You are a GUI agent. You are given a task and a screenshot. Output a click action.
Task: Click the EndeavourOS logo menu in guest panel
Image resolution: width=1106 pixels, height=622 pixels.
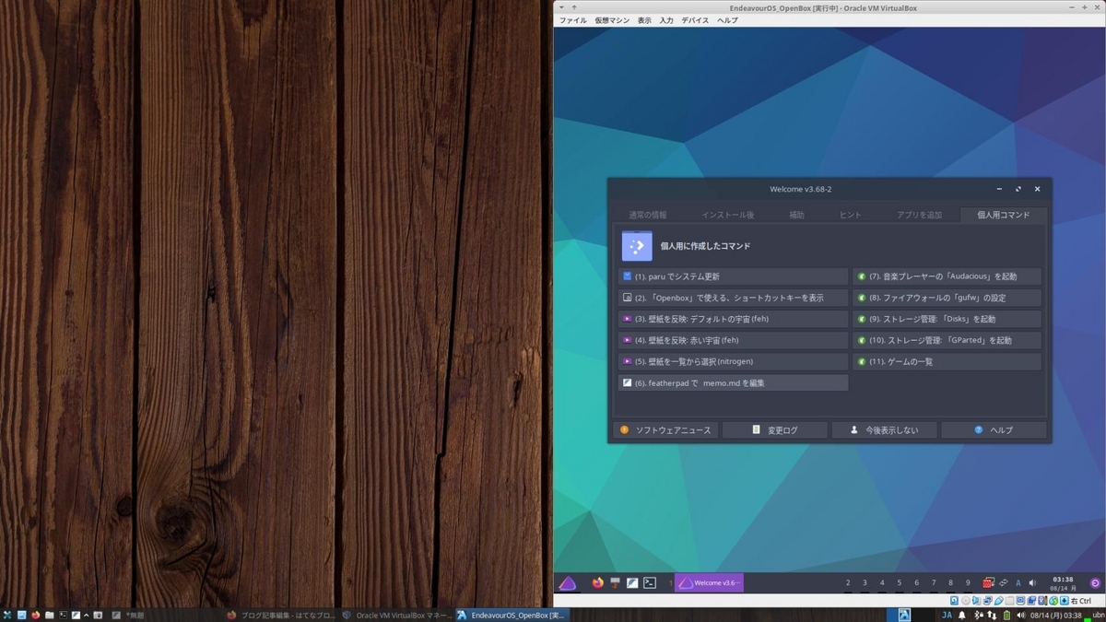point(568,582)
